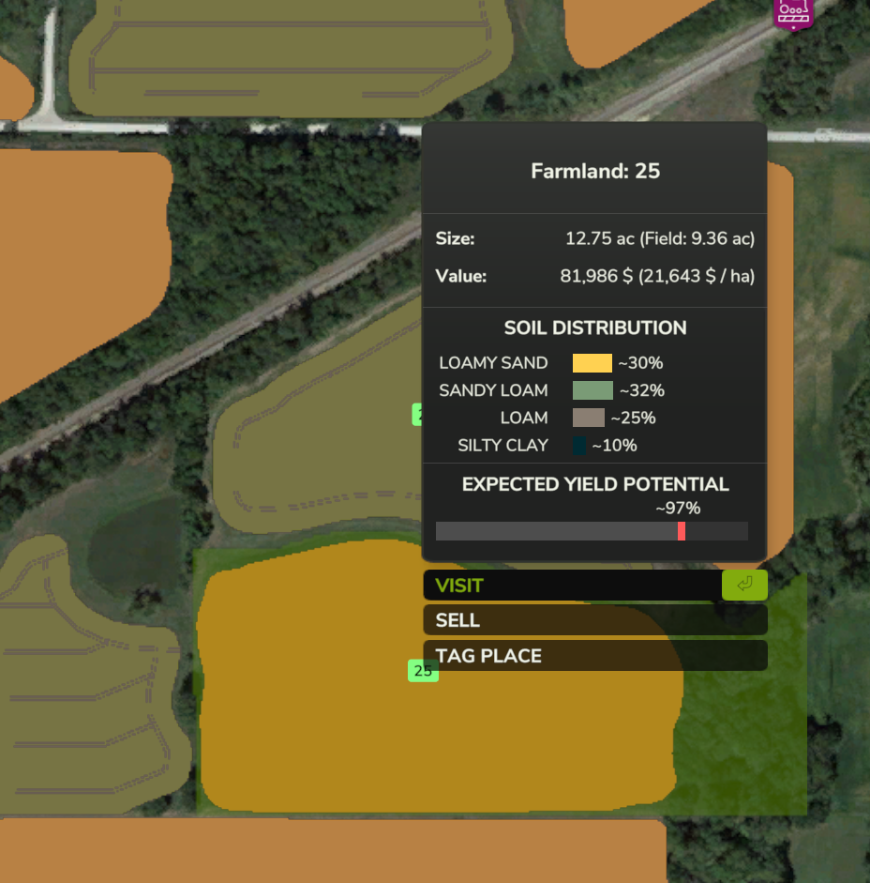Choose SELL from the farmland menu
870x883 pixels.
[x=594, y=620]
